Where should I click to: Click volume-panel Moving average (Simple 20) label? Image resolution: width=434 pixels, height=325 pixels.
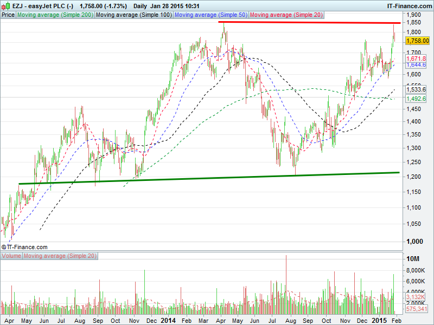[59, 256]
